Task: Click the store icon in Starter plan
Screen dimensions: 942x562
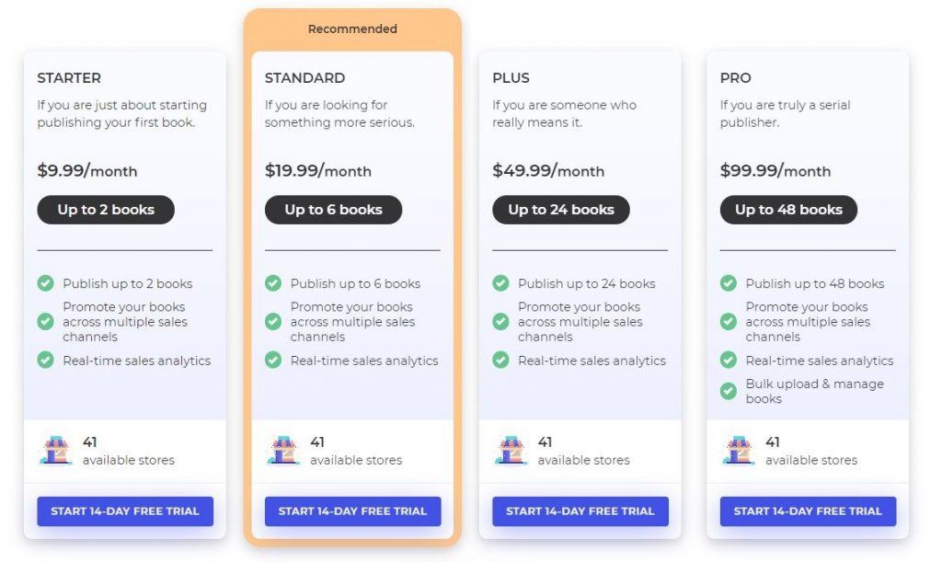Action: pos(56,451)
